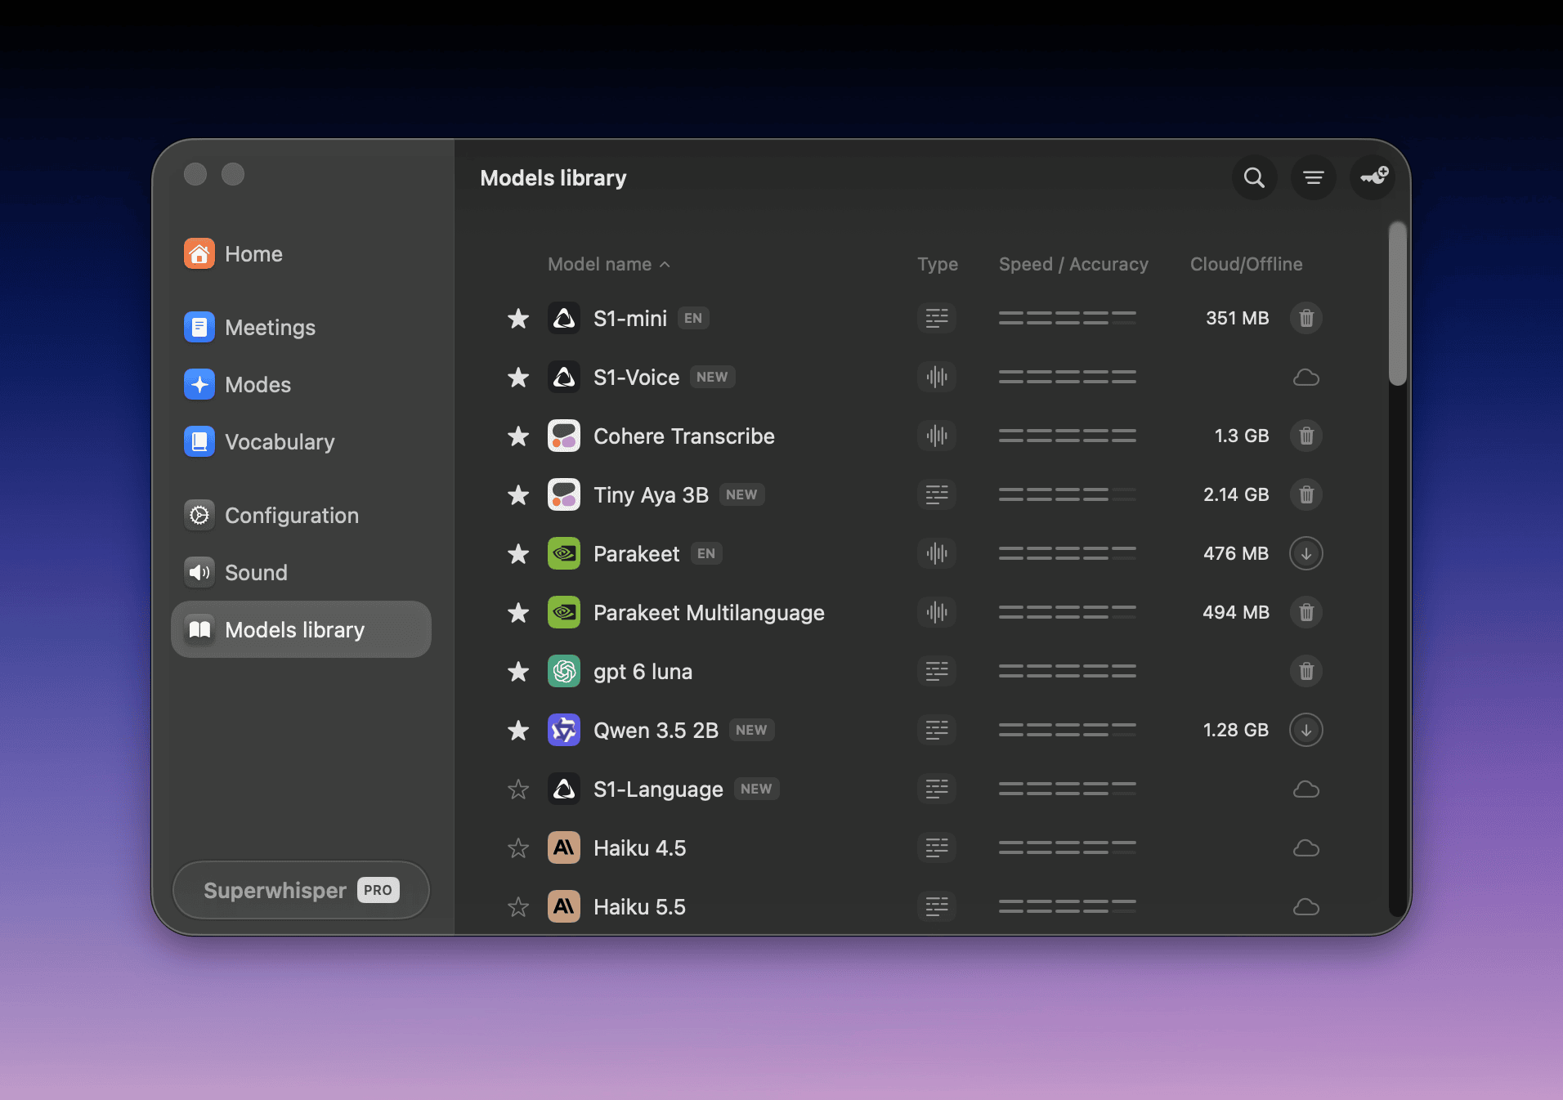Screen dimensions: 1563x1100
Task: Open Vocabulary in the sidebar
Action: coord(301,442)
